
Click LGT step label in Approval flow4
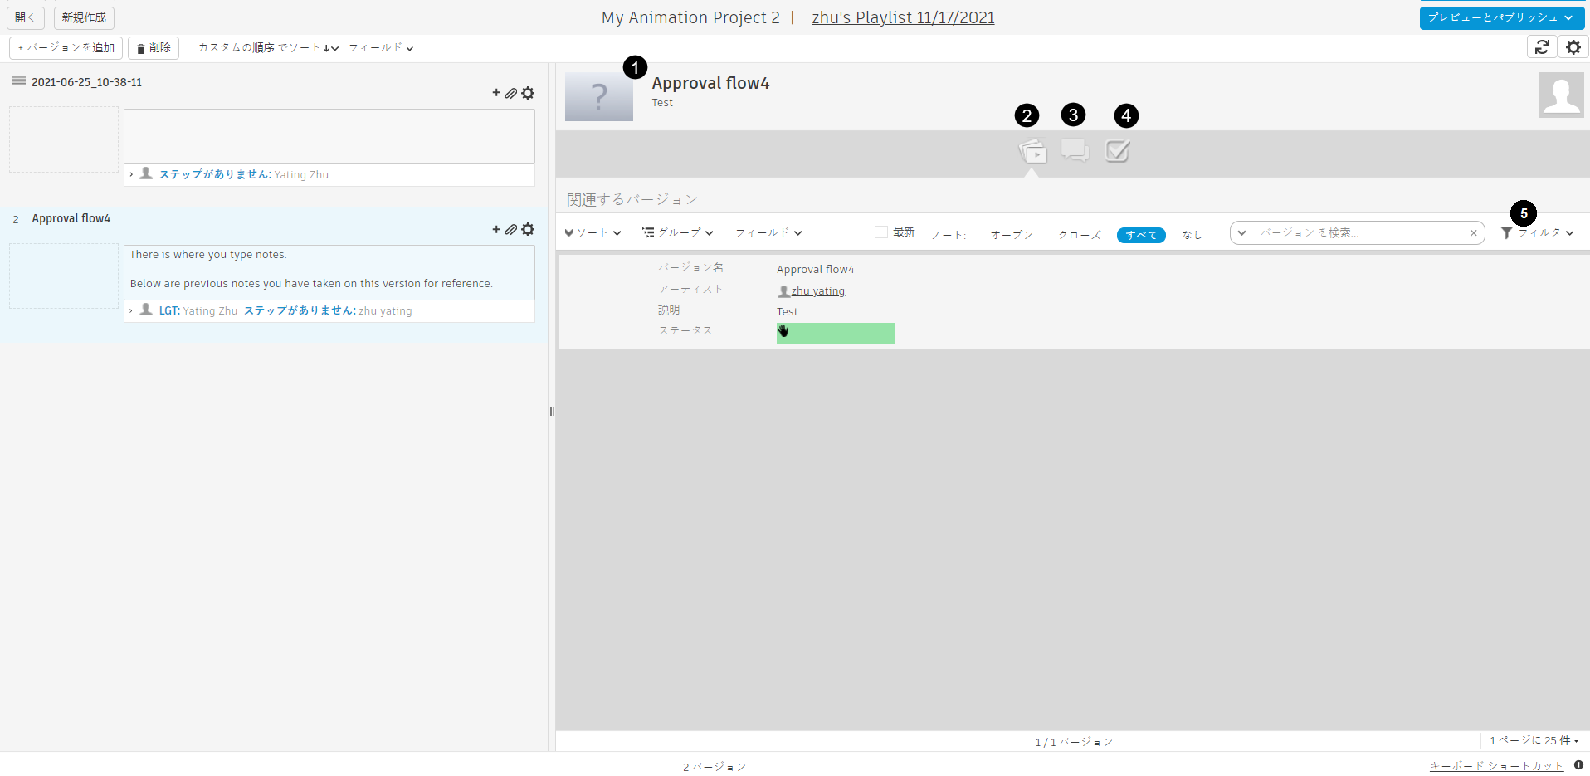pos(169,311)
